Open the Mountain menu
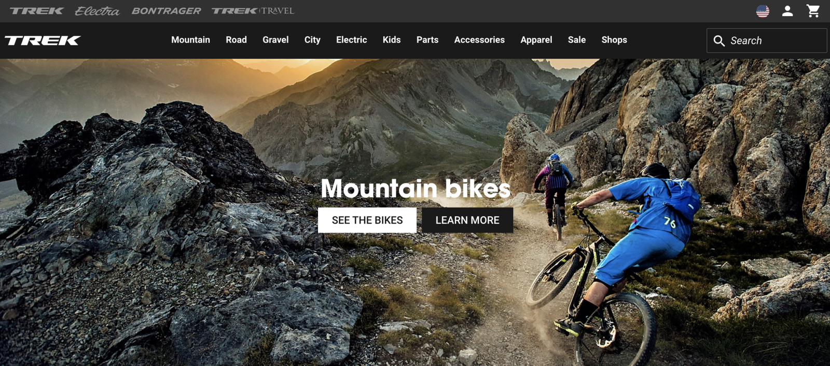830x366 pixels. [x=190, y=40]
